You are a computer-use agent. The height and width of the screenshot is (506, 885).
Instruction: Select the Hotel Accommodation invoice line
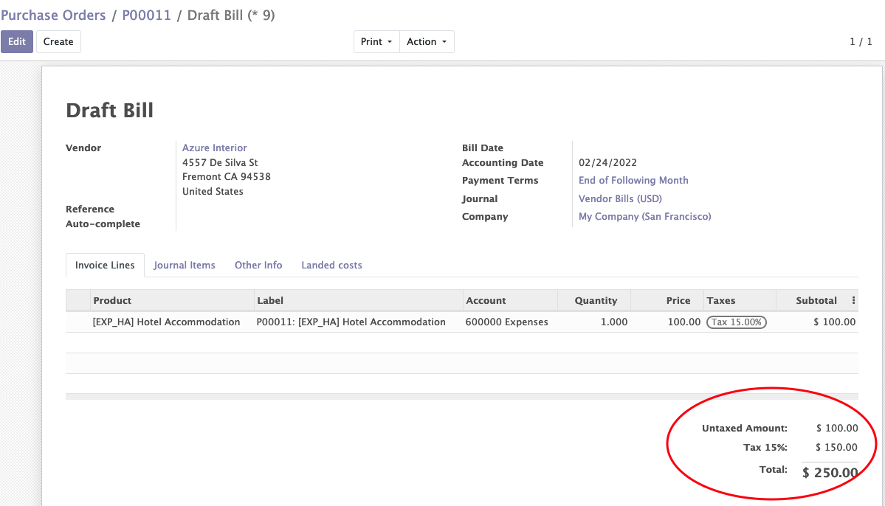tap(166, 322)
